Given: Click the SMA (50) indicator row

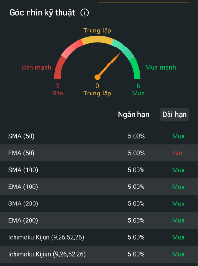Looking at the screenshot, I should point(99,136).
